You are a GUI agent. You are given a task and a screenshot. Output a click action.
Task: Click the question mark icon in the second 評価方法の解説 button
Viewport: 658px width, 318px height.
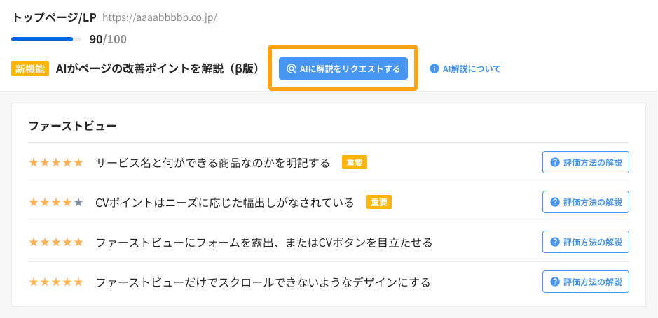tap(555, 202)
